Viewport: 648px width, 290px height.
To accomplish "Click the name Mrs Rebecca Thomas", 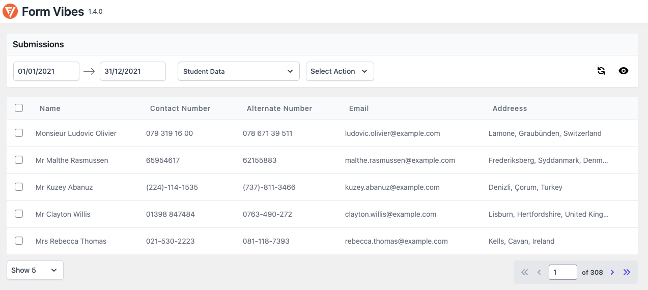I will [71, 241].
